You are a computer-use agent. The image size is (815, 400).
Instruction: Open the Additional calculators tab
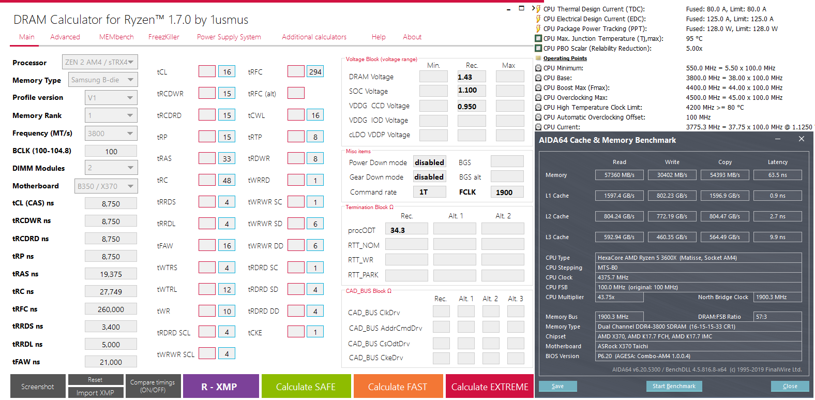click(x=314, y=37)
